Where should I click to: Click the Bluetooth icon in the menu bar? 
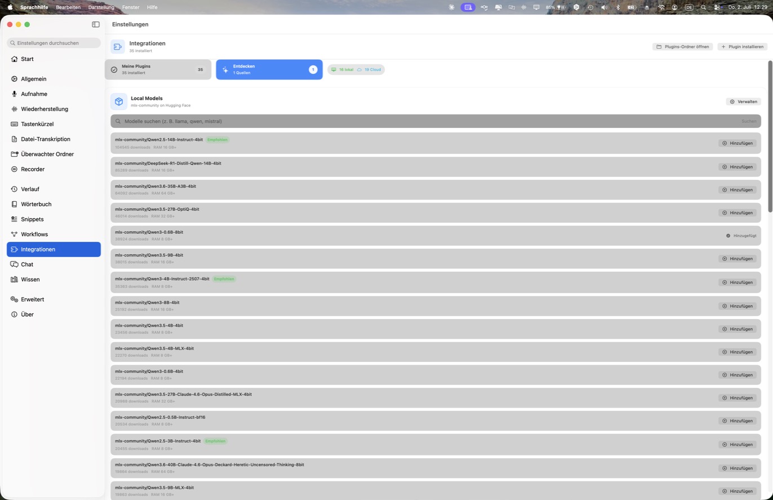tap(617, 7)
